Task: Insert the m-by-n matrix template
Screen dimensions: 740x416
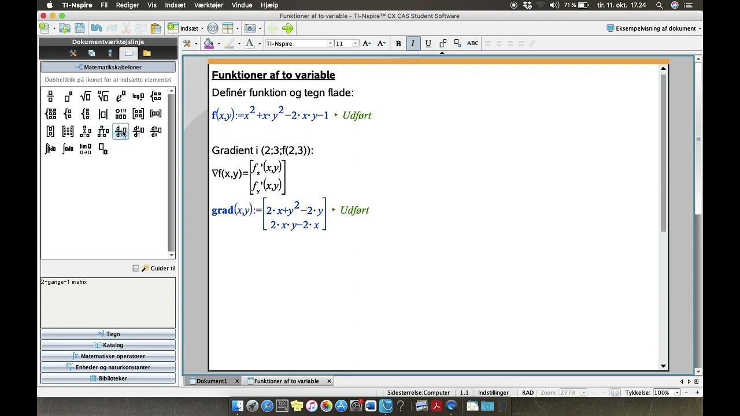Action: 68,132
